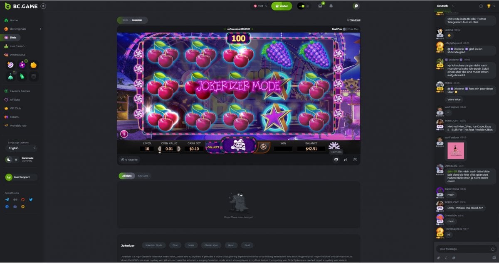Click the notifications bell icon
This screenshot has width=499, height=264.
coord(331,6)
